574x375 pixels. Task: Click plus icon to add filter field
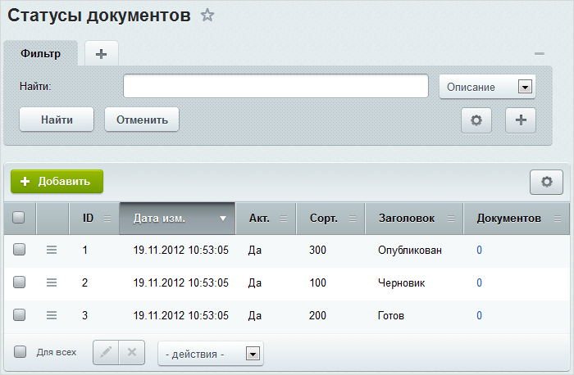[x=520, y=120]
